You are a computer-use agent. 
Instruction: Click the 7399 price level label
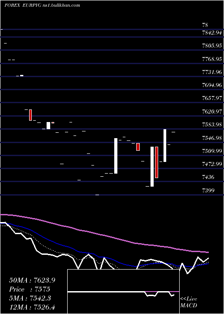point(208,190)
